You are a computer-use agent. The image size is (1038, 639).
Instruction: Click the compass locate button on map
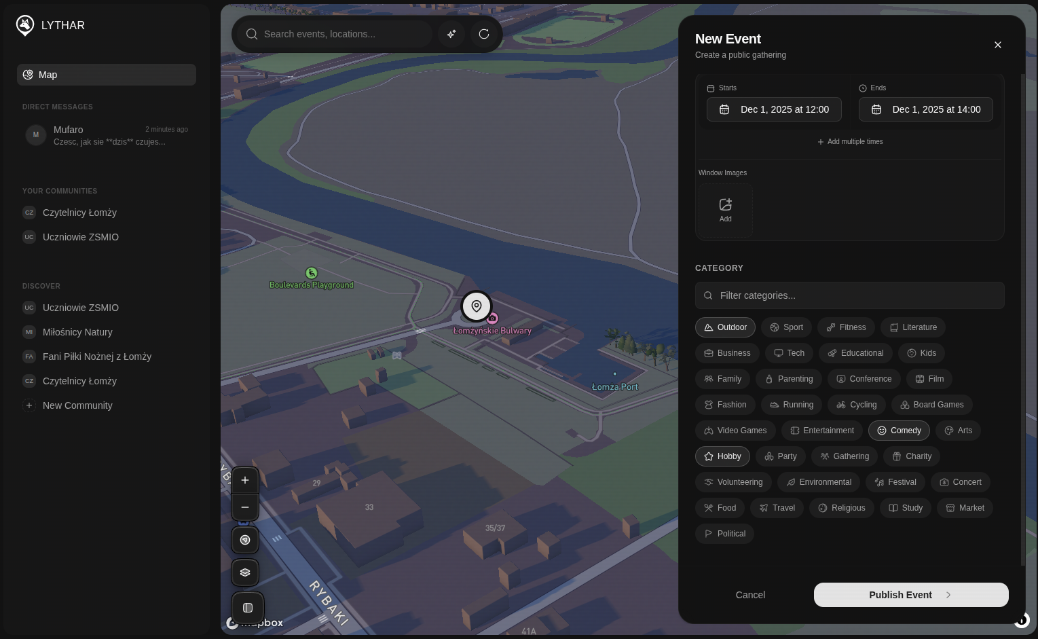click(x=245, y=540)
